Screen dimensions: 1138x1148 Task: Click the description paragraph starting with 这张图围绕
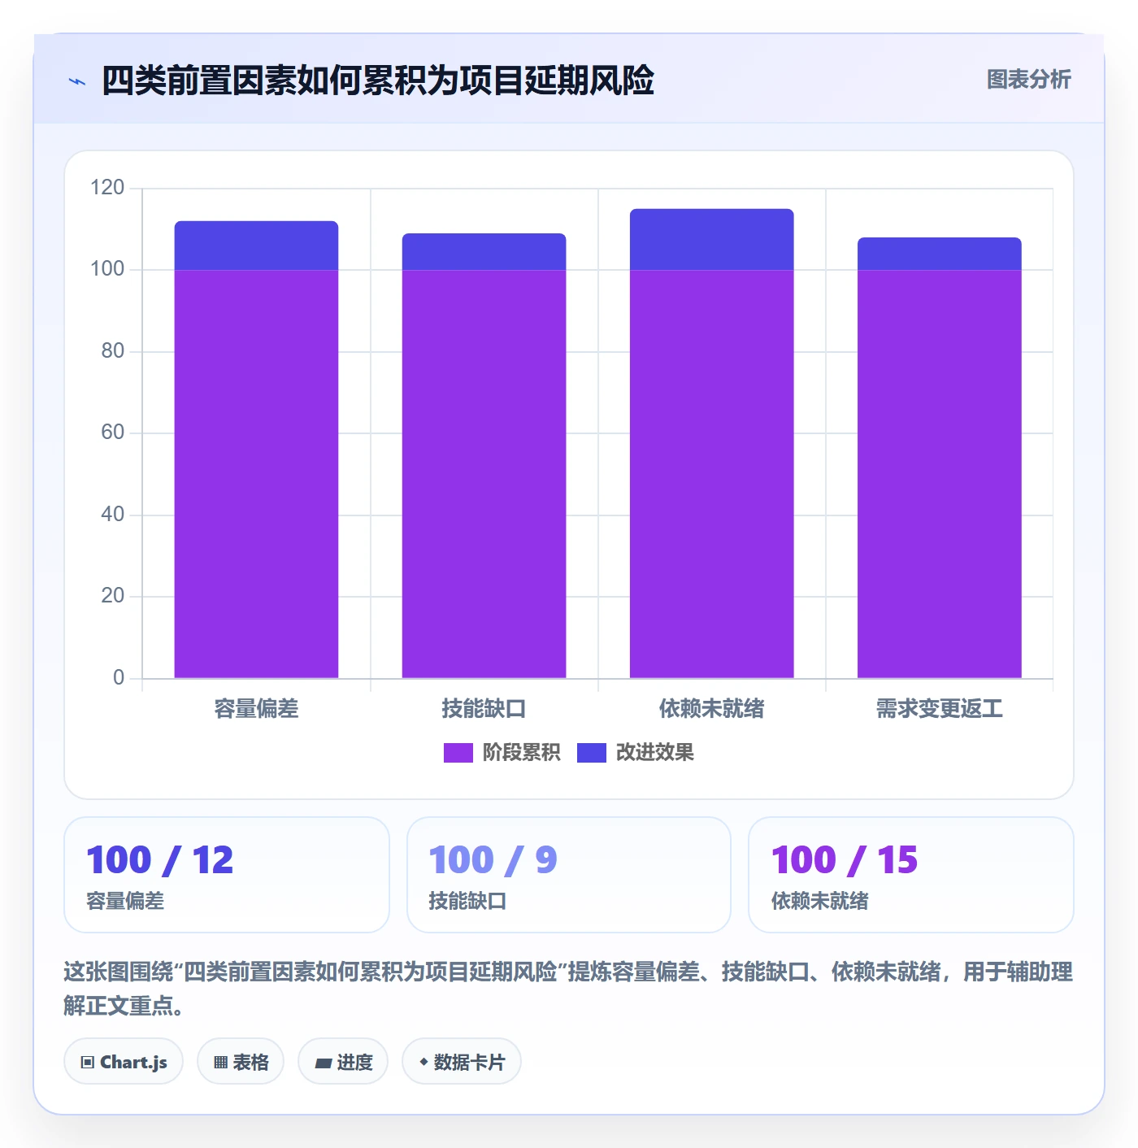(x=568, y=989)
